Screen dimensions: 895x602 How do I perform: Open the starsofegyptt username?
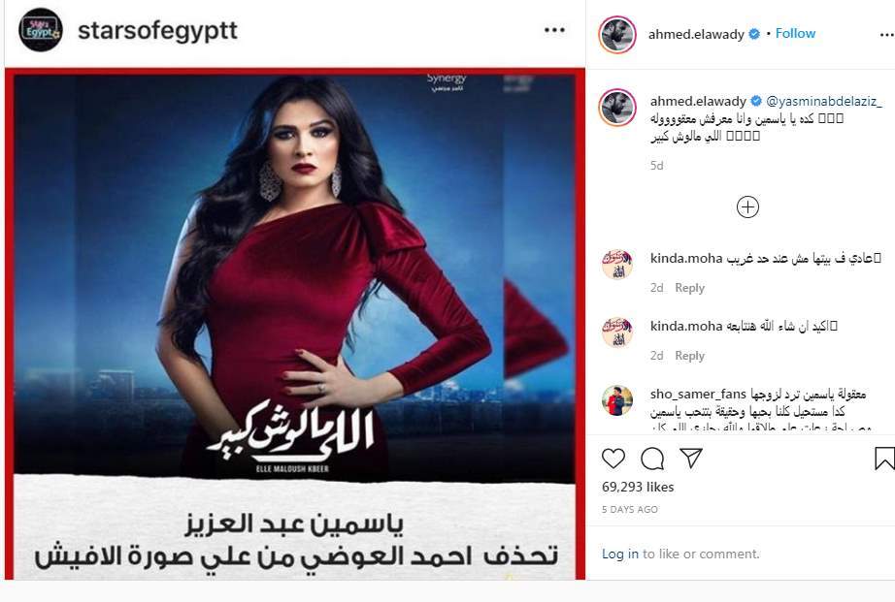tap(157, 30)
